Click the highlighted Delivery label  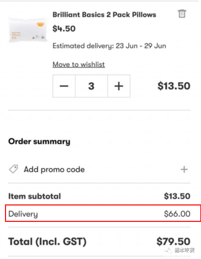23,214
